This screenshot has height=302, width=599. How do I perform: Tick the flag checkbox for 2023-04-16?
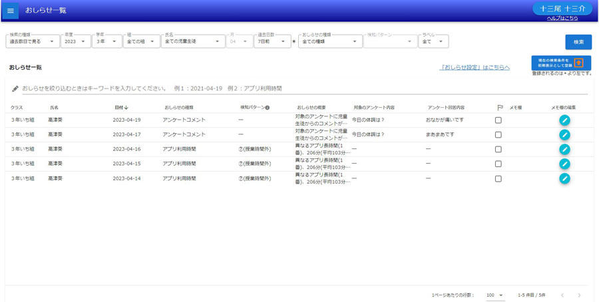coord(498,149)
